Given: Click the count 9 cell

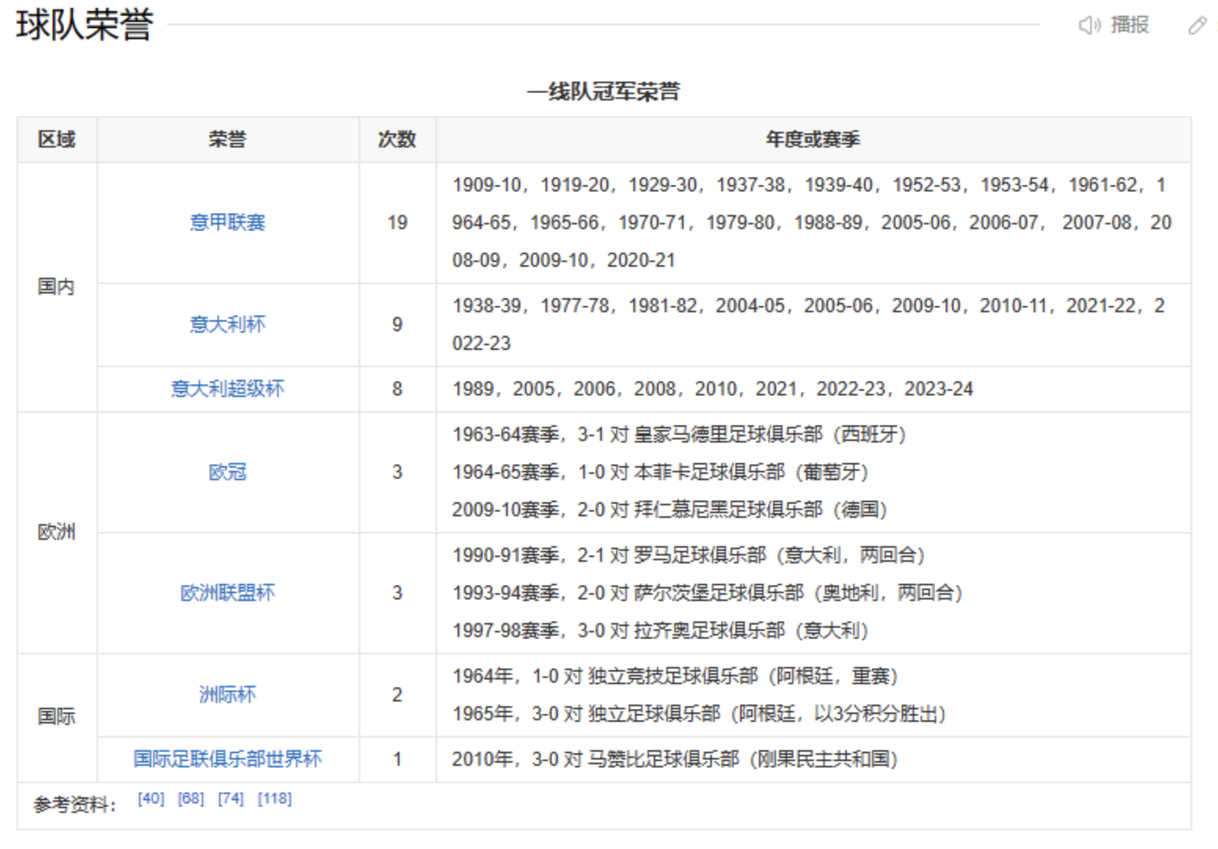Looking at the screenshot, I should [x=397, y=325].
